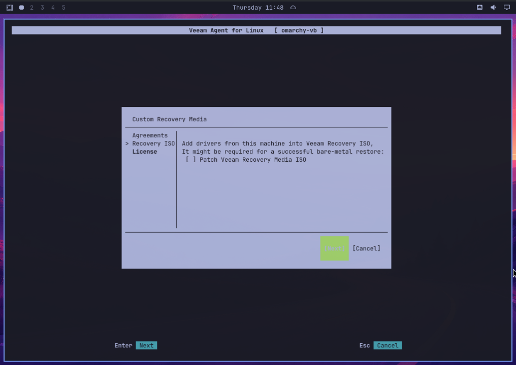Viewport: 516px width, 365px height.
Task: Switch to the active workspace 1 indicator
Action: tap(21, 8)
